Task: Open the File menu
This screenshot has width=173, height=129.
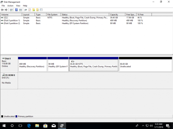Action: tap(3, 6)
